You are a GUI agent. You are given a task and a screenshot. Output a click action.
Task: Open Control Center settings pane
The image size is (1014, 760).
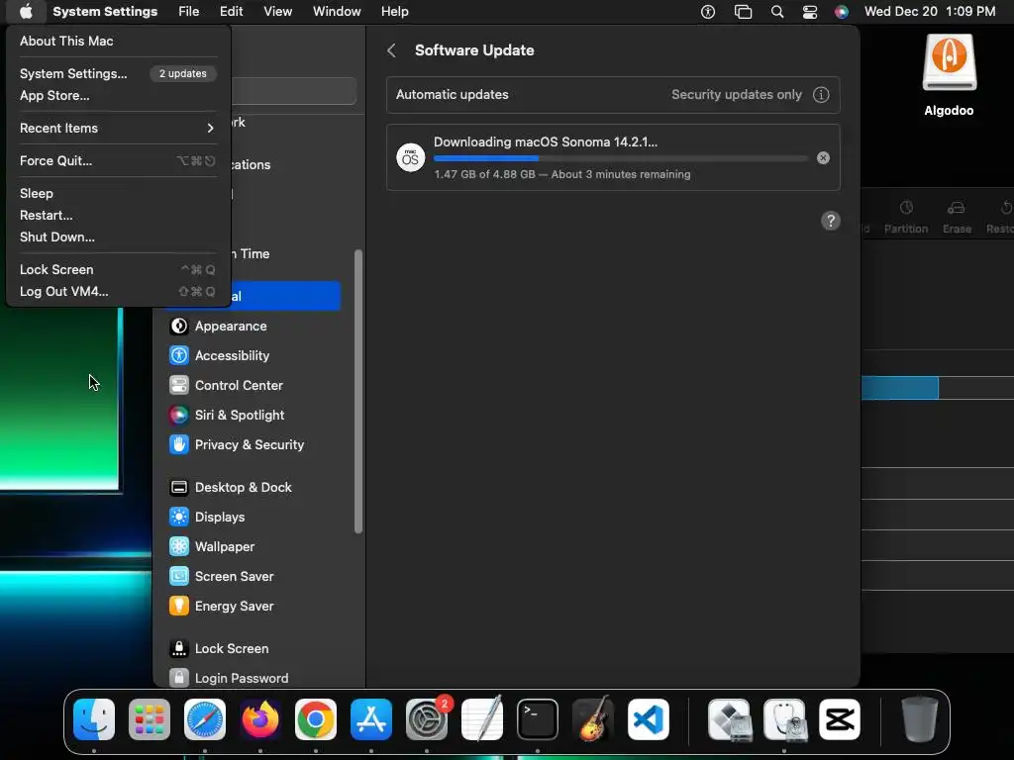[x=253, y=386]
